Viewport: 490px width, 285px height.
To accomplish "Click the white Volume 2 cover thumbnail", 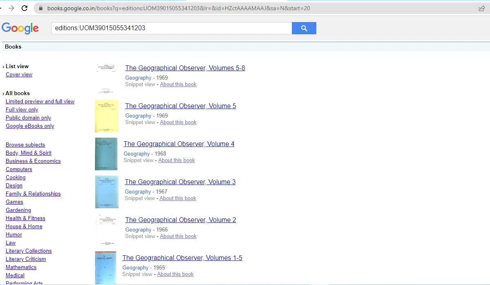I will [107, 230].
